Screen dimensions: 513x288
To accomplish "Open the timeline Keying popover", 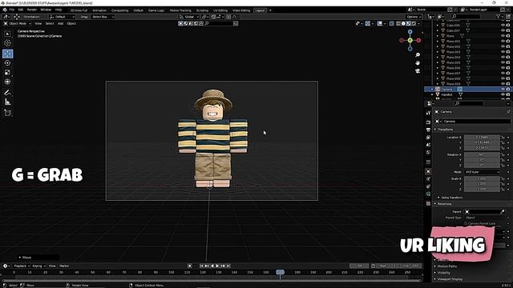I will pos(38,266).
